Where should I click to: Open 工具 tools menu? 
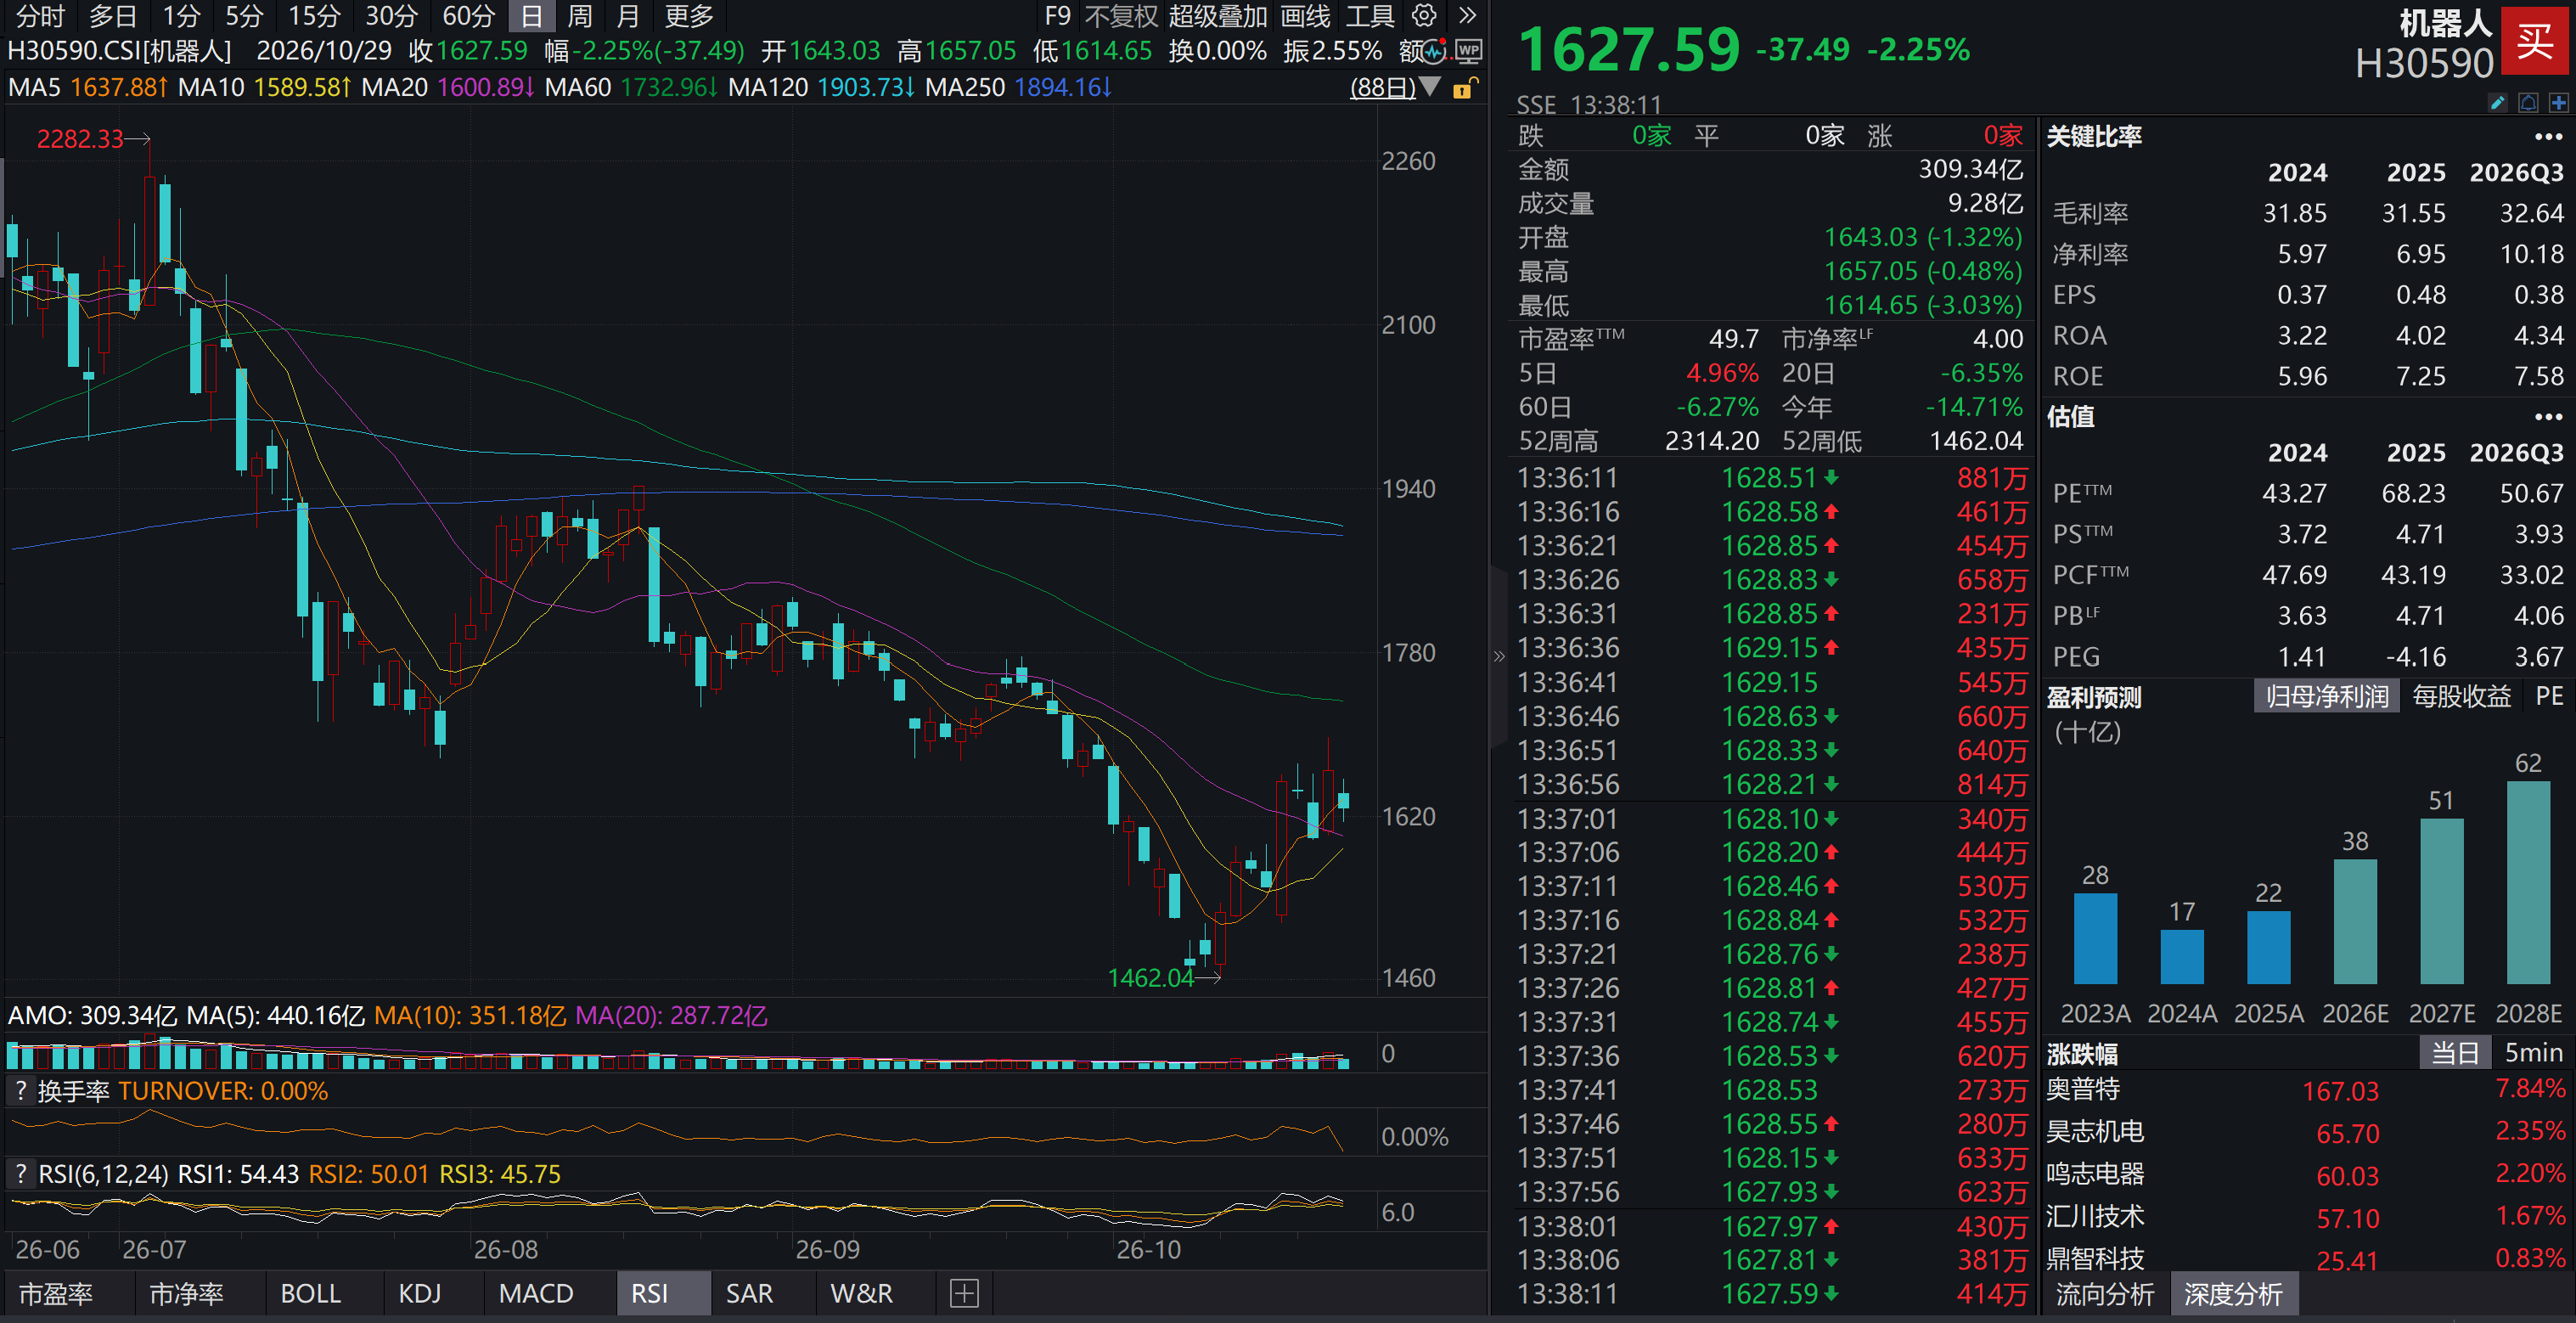[x=1369, y=16]
